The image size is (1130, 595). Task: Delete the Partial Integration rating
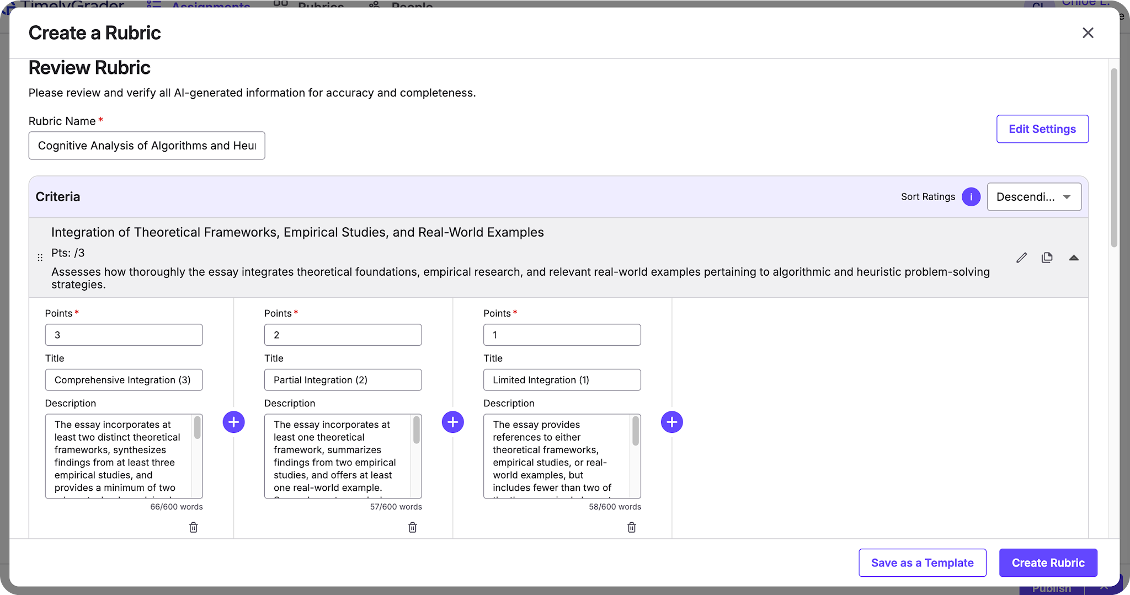coord(413,528)
